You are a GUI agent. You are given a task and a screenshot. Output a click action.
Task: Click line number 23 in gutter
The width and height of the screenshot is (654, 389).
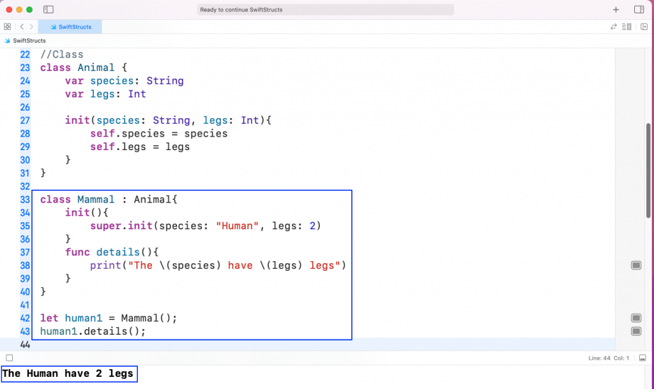point(25,68)
